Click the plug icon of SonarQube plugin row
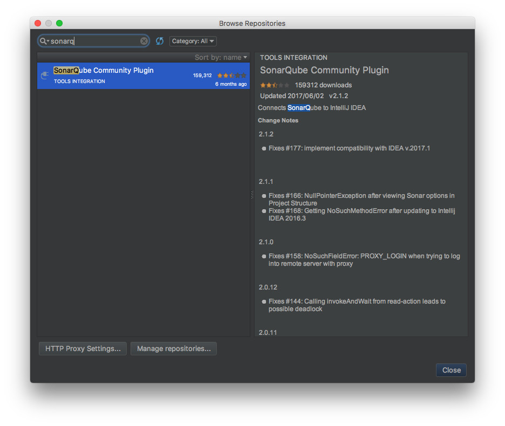Viewport: 505px width, 426px height. [45, 75]
